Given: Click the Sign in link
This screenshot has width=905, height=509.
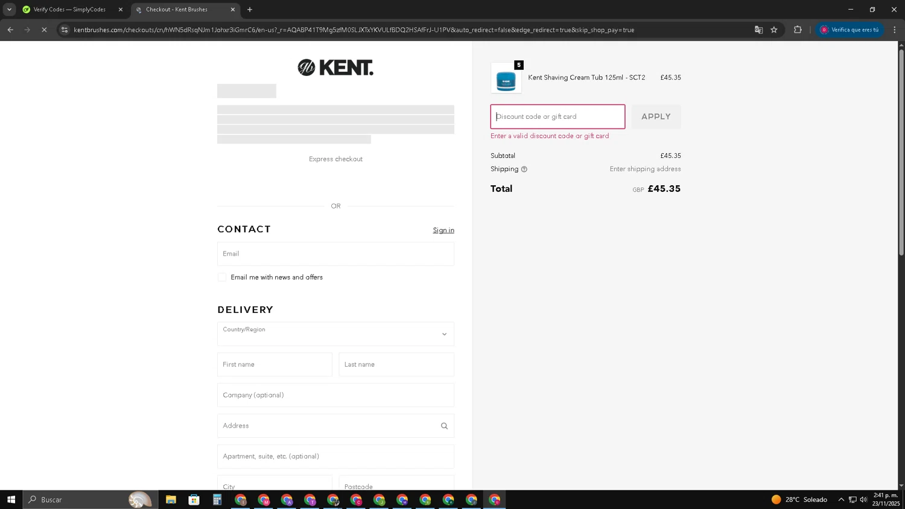Looking at the screenshot, I should click(443, 230).
